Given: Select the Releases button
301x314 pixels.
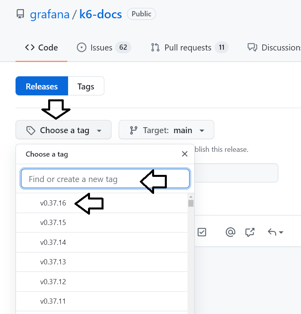Looking at the screenshot, I should 42,86.
